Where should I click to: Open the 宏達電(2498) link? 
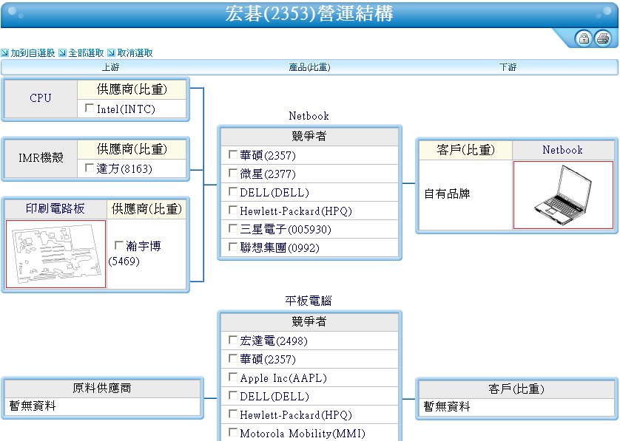pos(274,341)
